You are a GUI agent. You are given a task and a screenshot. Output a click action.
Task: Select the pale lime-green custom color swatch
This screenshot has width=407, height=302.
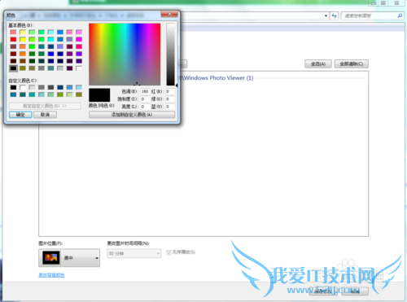click(69, 94)
